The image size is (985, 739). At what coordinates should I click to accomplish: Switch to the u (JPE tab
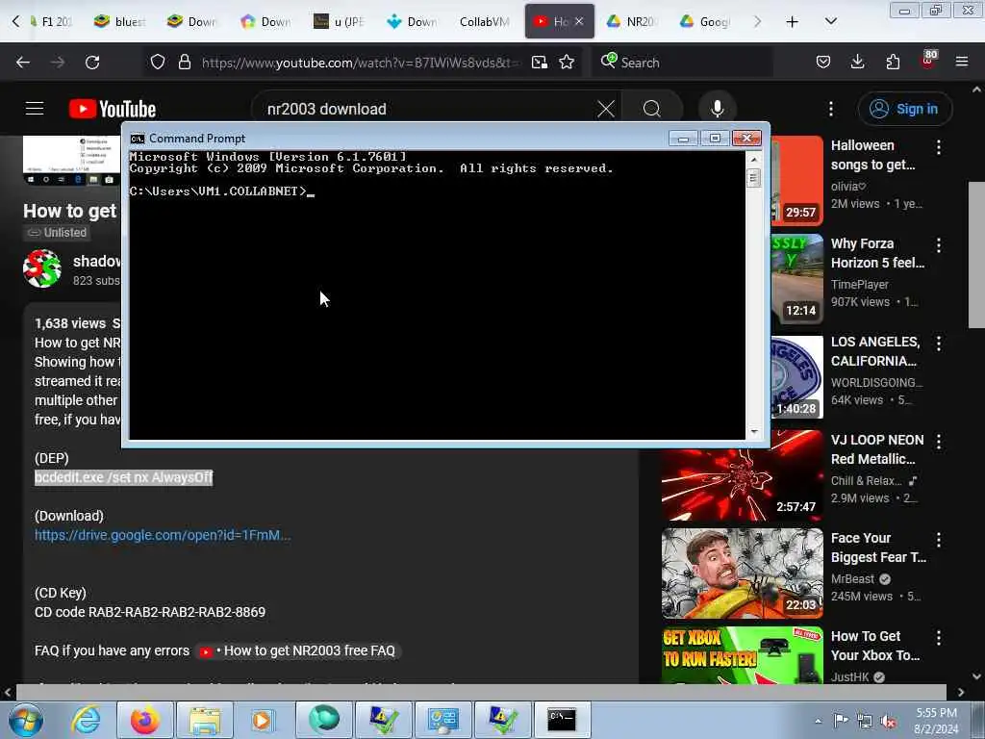click(340, 22)
